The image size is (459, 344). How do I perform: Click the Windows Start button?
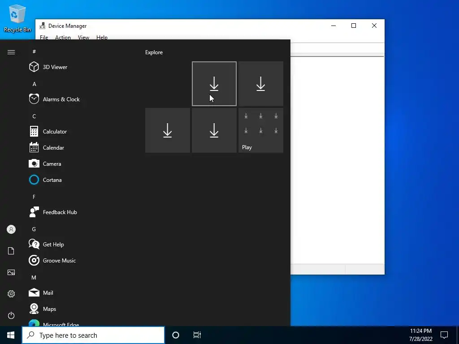[x=11, y=335]
